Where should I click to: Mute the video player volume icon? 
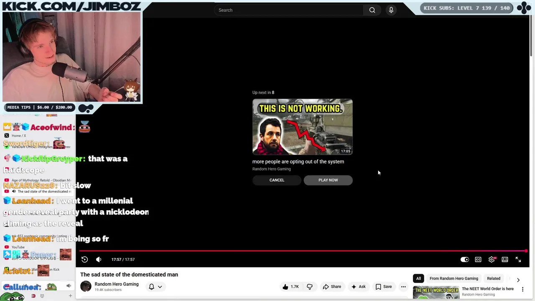click(99, 260)
